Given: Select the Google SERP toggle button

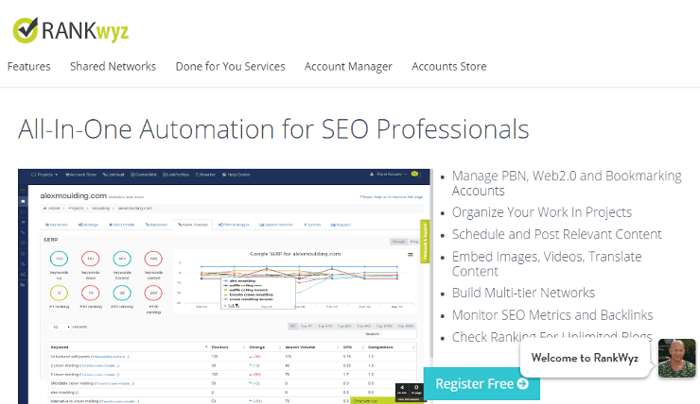Looking at the screenshot, I should [398, 242].
